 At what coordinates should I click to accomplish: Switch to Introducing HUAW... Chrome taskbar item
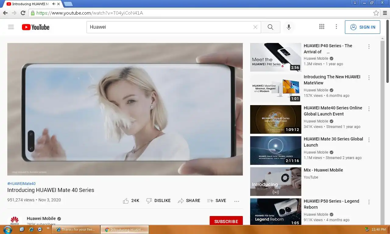point(125,229)
